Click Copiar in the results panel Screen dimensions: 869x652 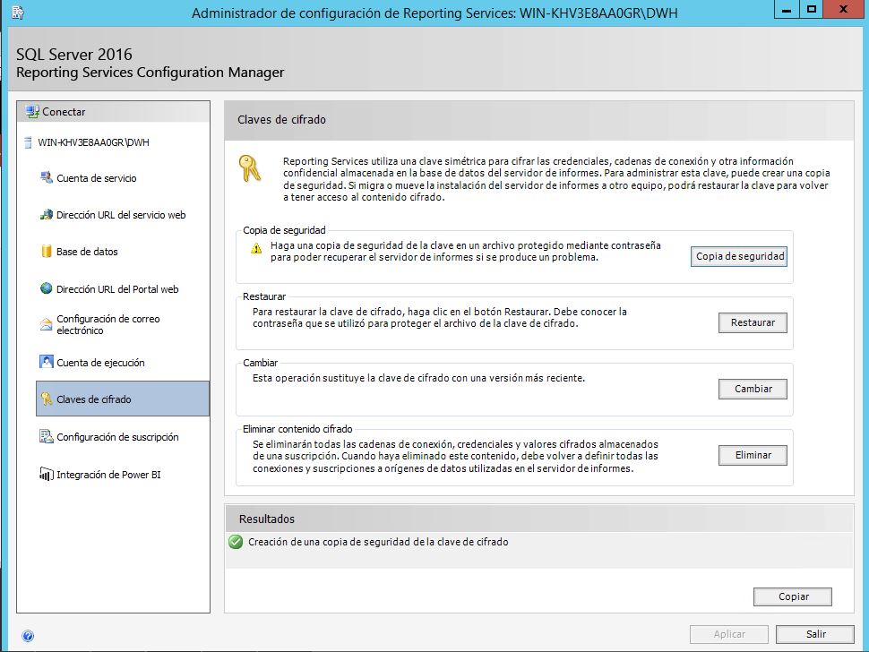point(793,596)
